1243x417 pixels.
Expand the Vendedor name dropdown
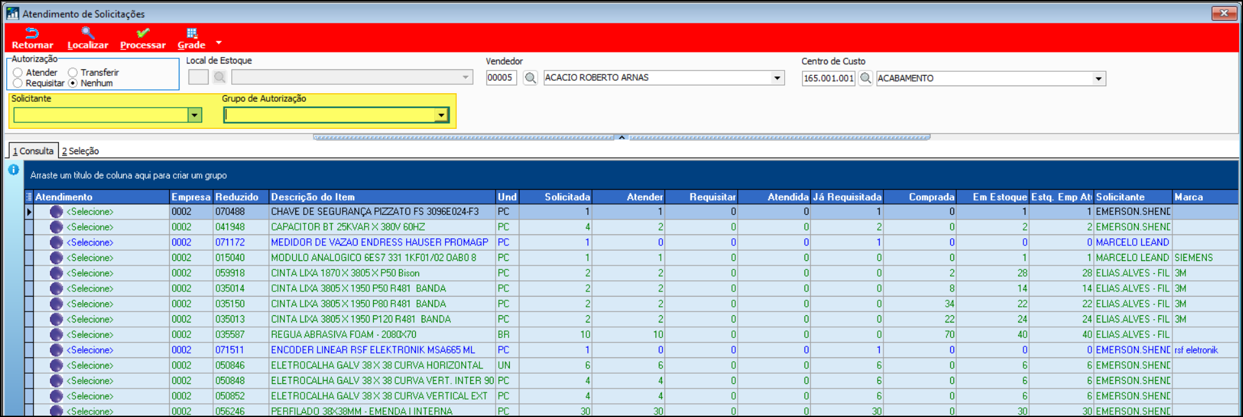pyautogui.click(x=777, y=78)
